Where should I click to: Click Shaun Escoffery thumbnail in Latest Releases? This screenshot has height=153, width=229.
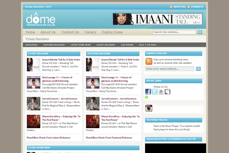pyautogui.click(x=34, y=121)
